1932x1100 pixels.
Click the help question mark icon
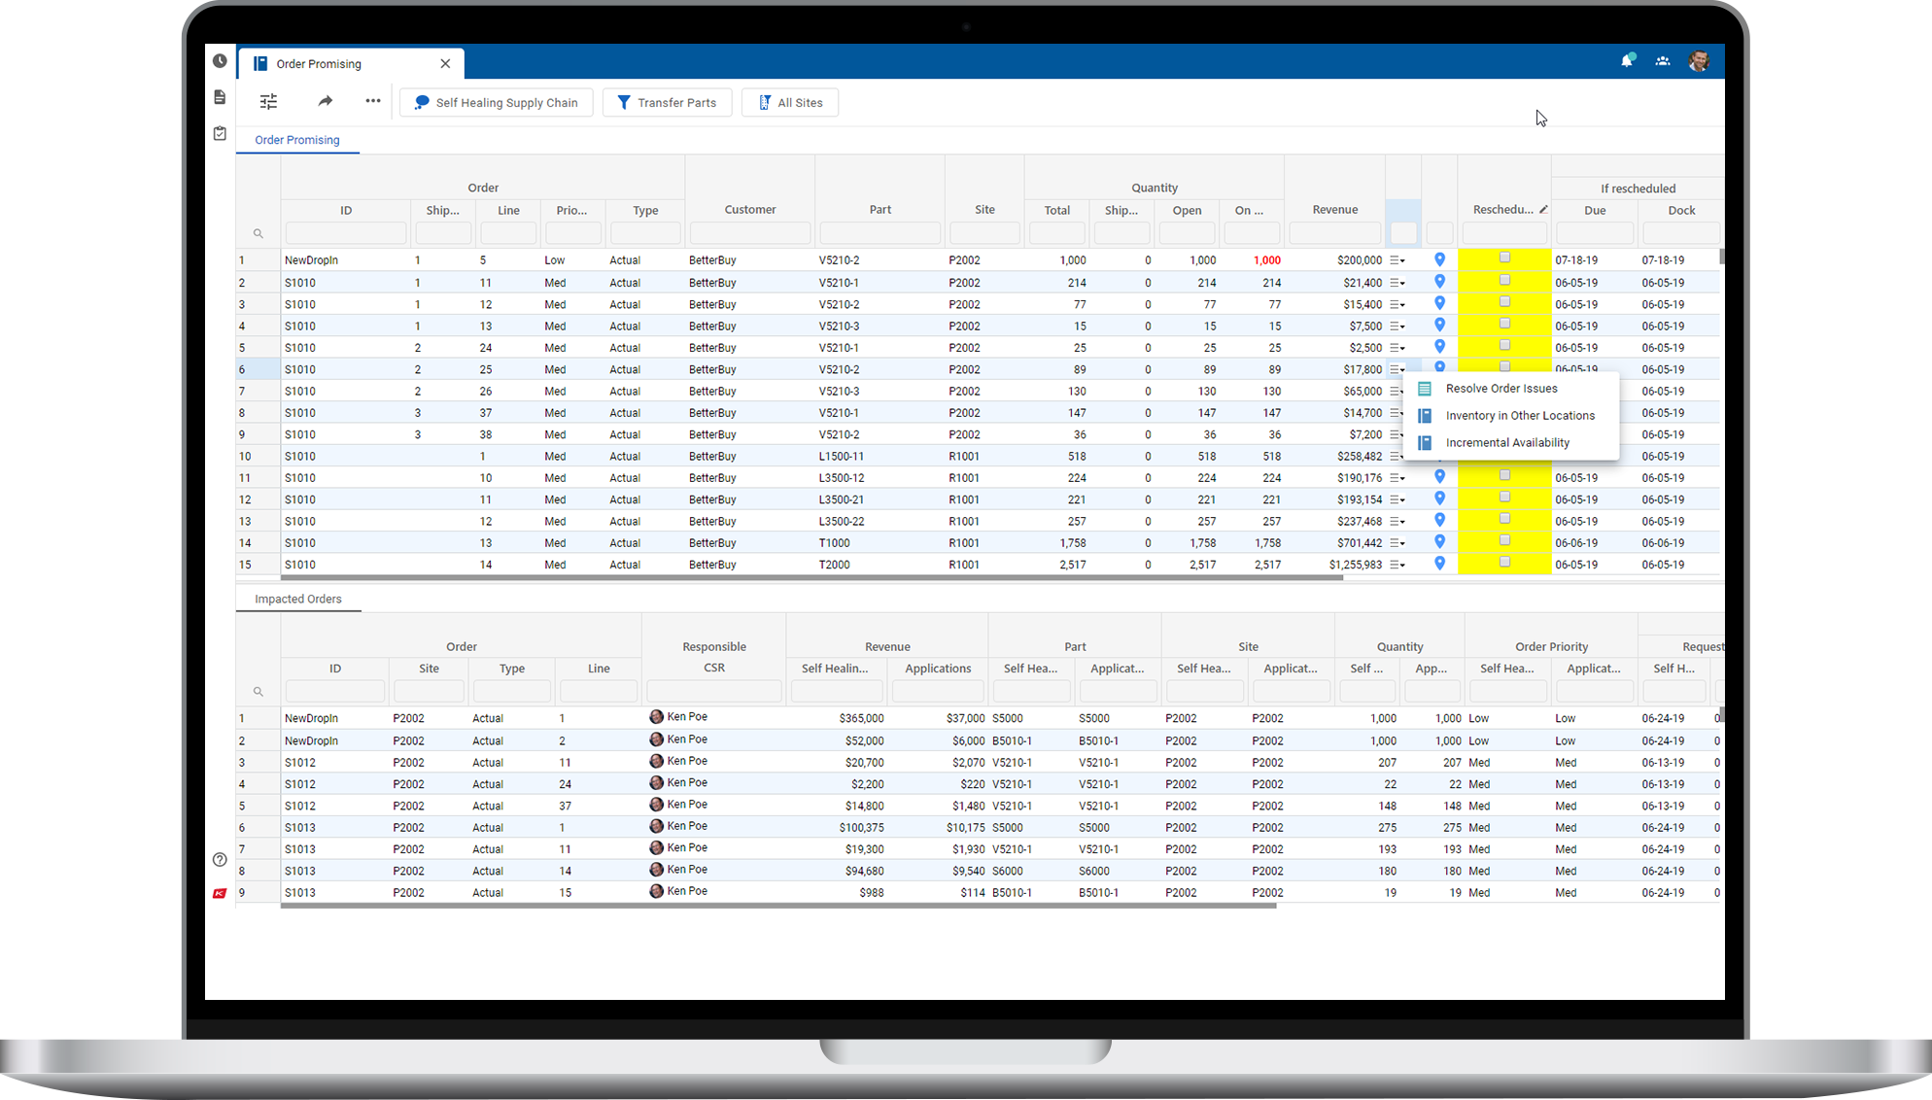point(220,860)
